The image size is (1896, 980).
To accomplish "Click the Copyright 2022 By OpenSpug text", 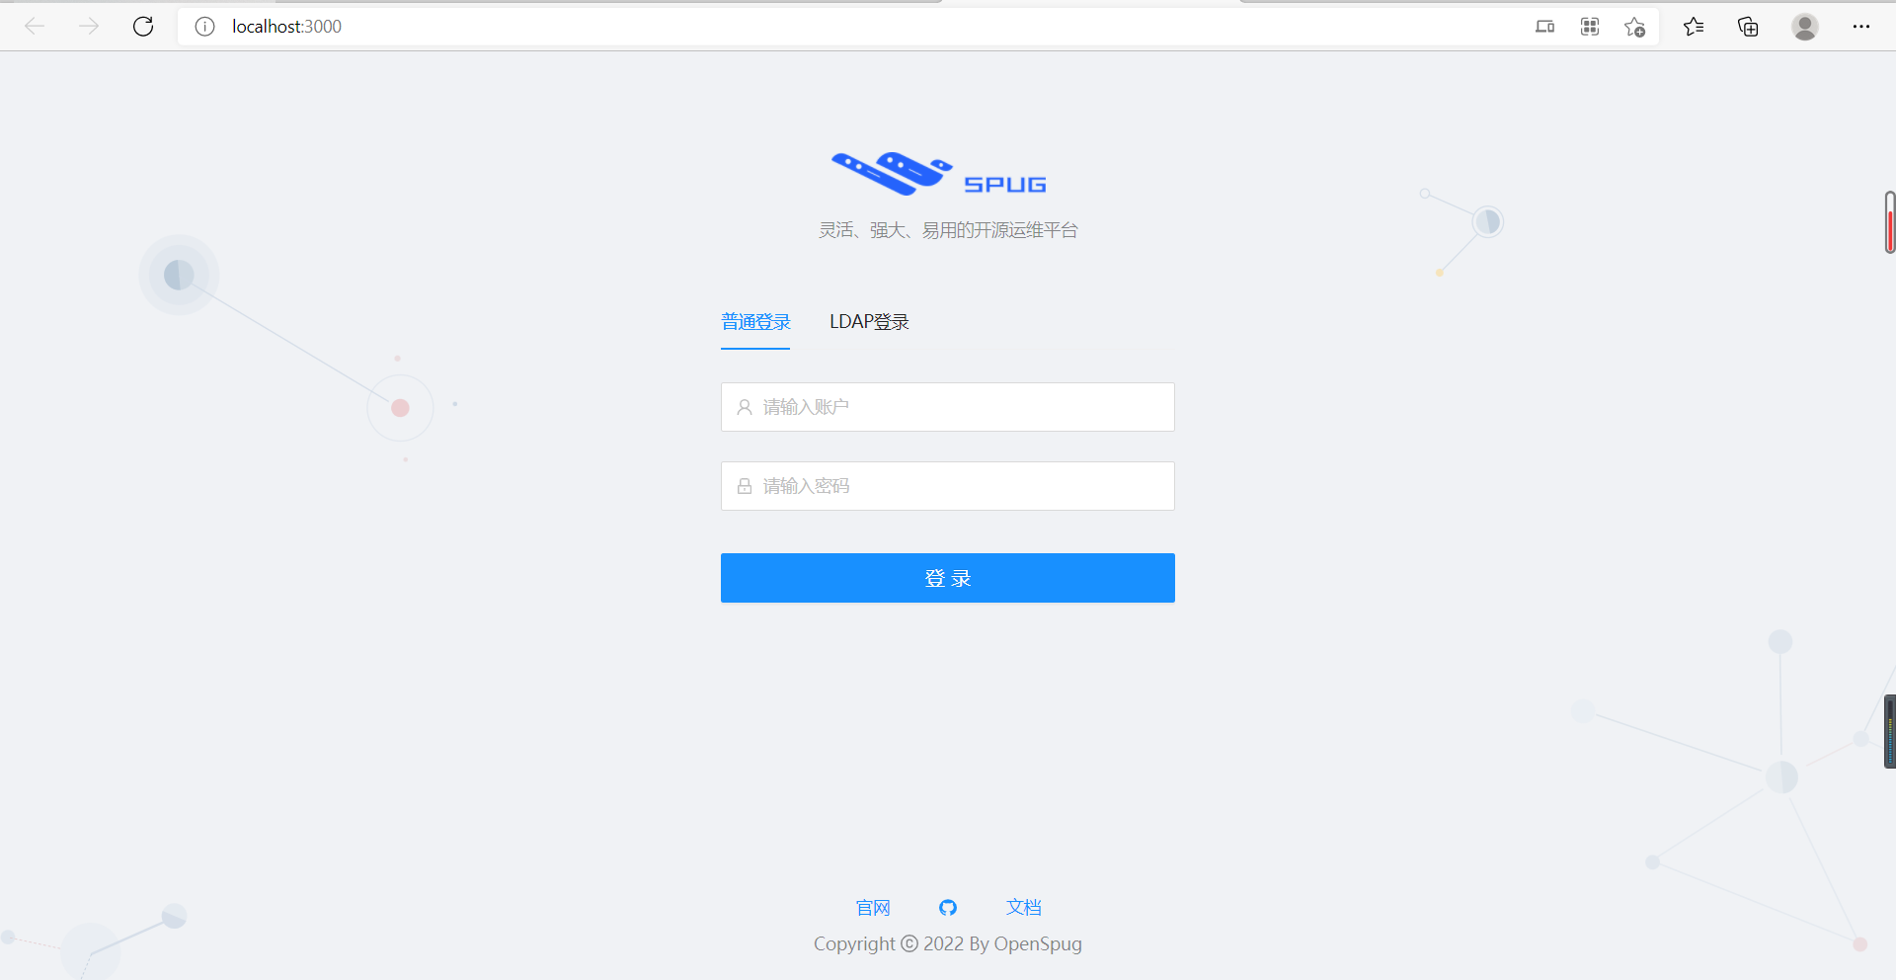I will pyautogui.click(x=948, y=944).
